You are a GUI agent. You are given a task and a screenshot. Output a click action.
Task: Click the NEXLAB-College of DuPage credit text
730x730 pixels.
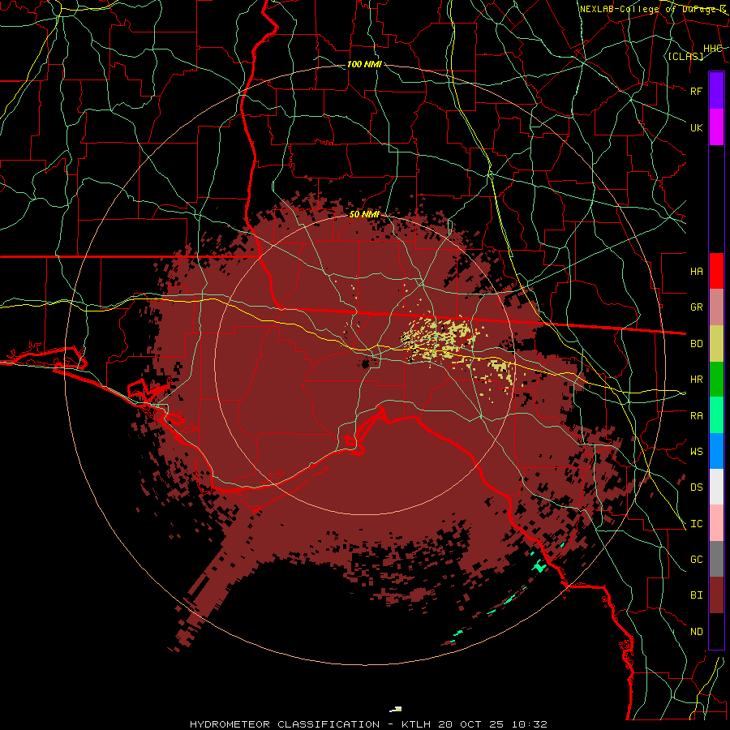(653, 9)
